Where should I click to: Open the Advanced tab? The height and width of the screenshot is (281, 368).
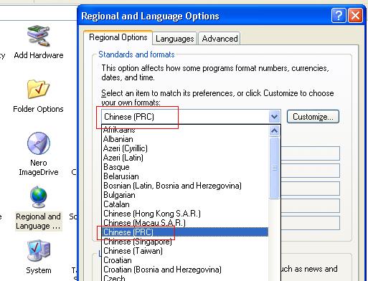tap(220, 39)
